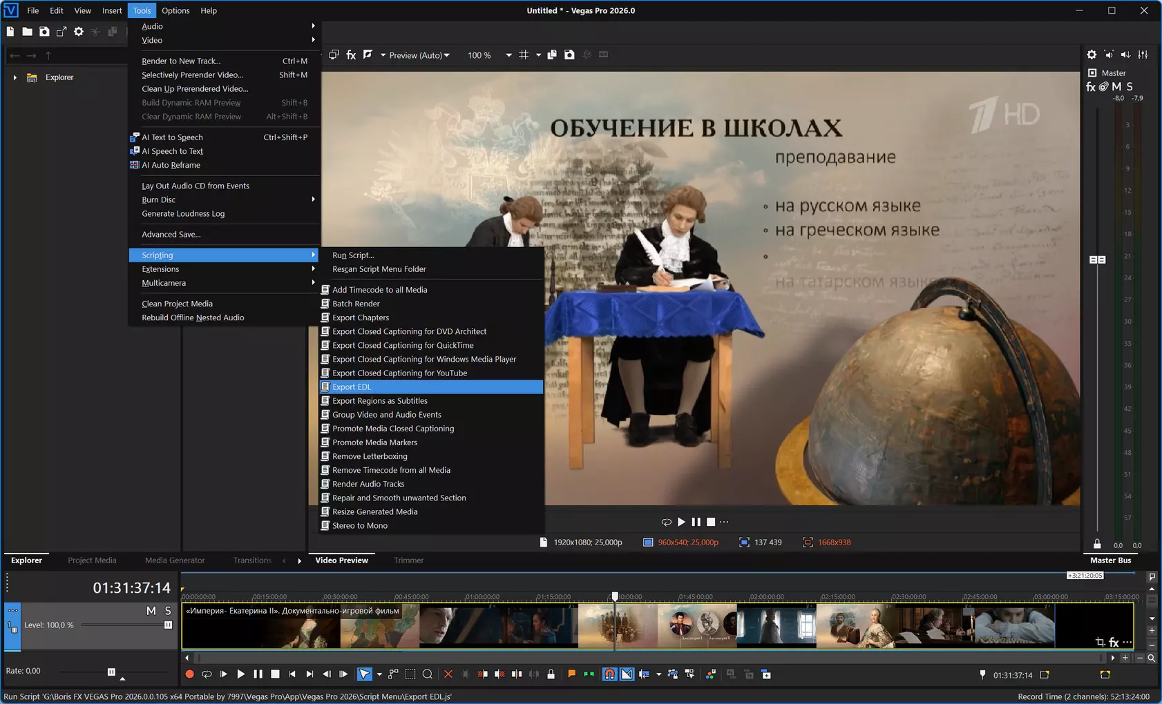Open the Media Generator tab

tap(175, 560)
